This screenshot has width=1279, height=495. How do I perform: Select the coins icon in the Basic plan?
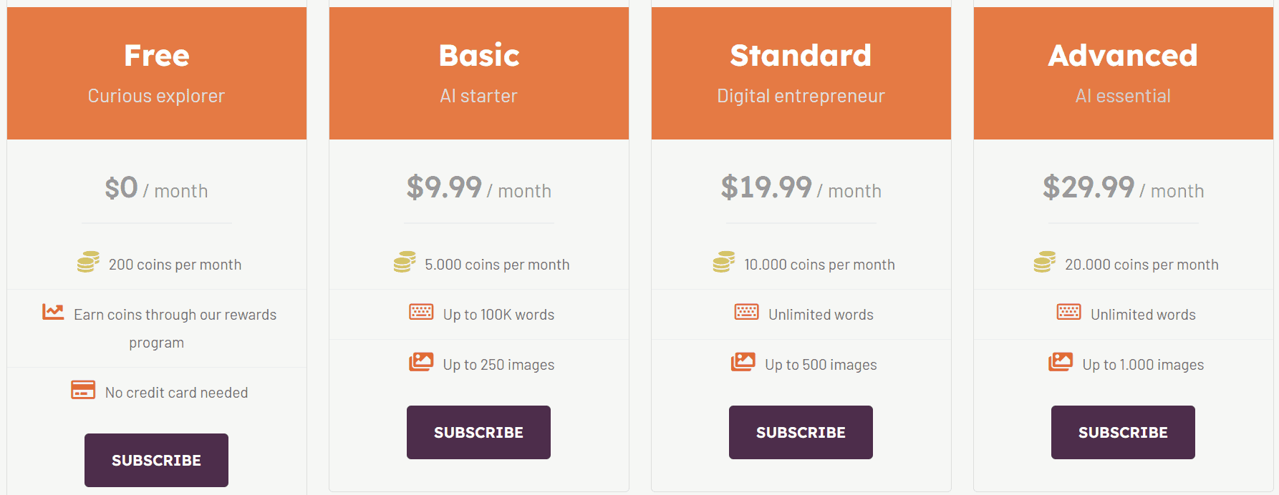coord(405,262)
